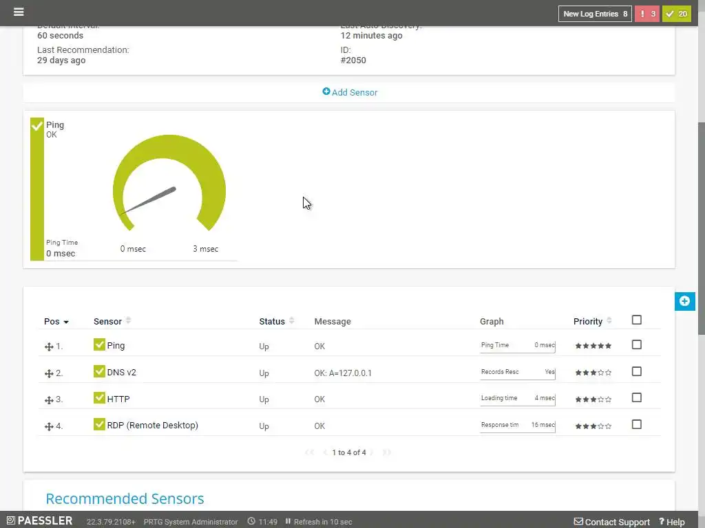705x528 pixels.
Task: Click Refresh in 10 sec text
Action: 323,522
